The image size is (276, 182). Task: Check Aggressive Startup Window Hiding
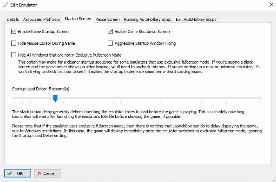tap(110, 43)
